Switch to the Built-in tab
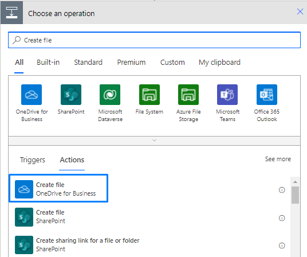This screenshot has height=257, width=307. [48, 63]
